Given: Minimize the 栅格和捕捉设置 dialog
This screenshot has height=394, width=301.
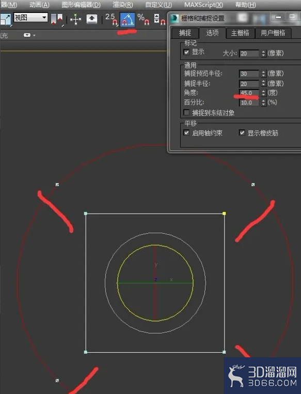Looking at the screenshot, I should point(278,17).
